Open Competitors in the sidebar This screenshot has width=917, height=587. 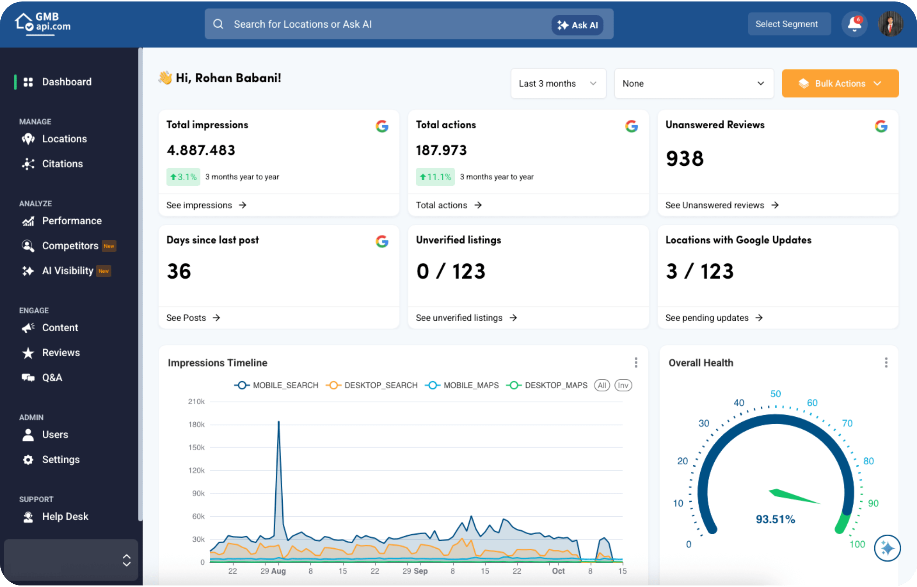(69, 245)
